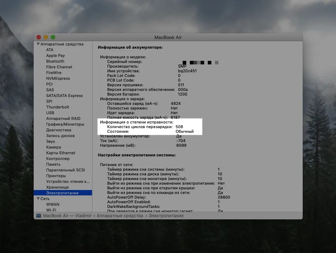The image size is (336, 253).
Task: Click the firmware version value 511
Action: (181, 85)
